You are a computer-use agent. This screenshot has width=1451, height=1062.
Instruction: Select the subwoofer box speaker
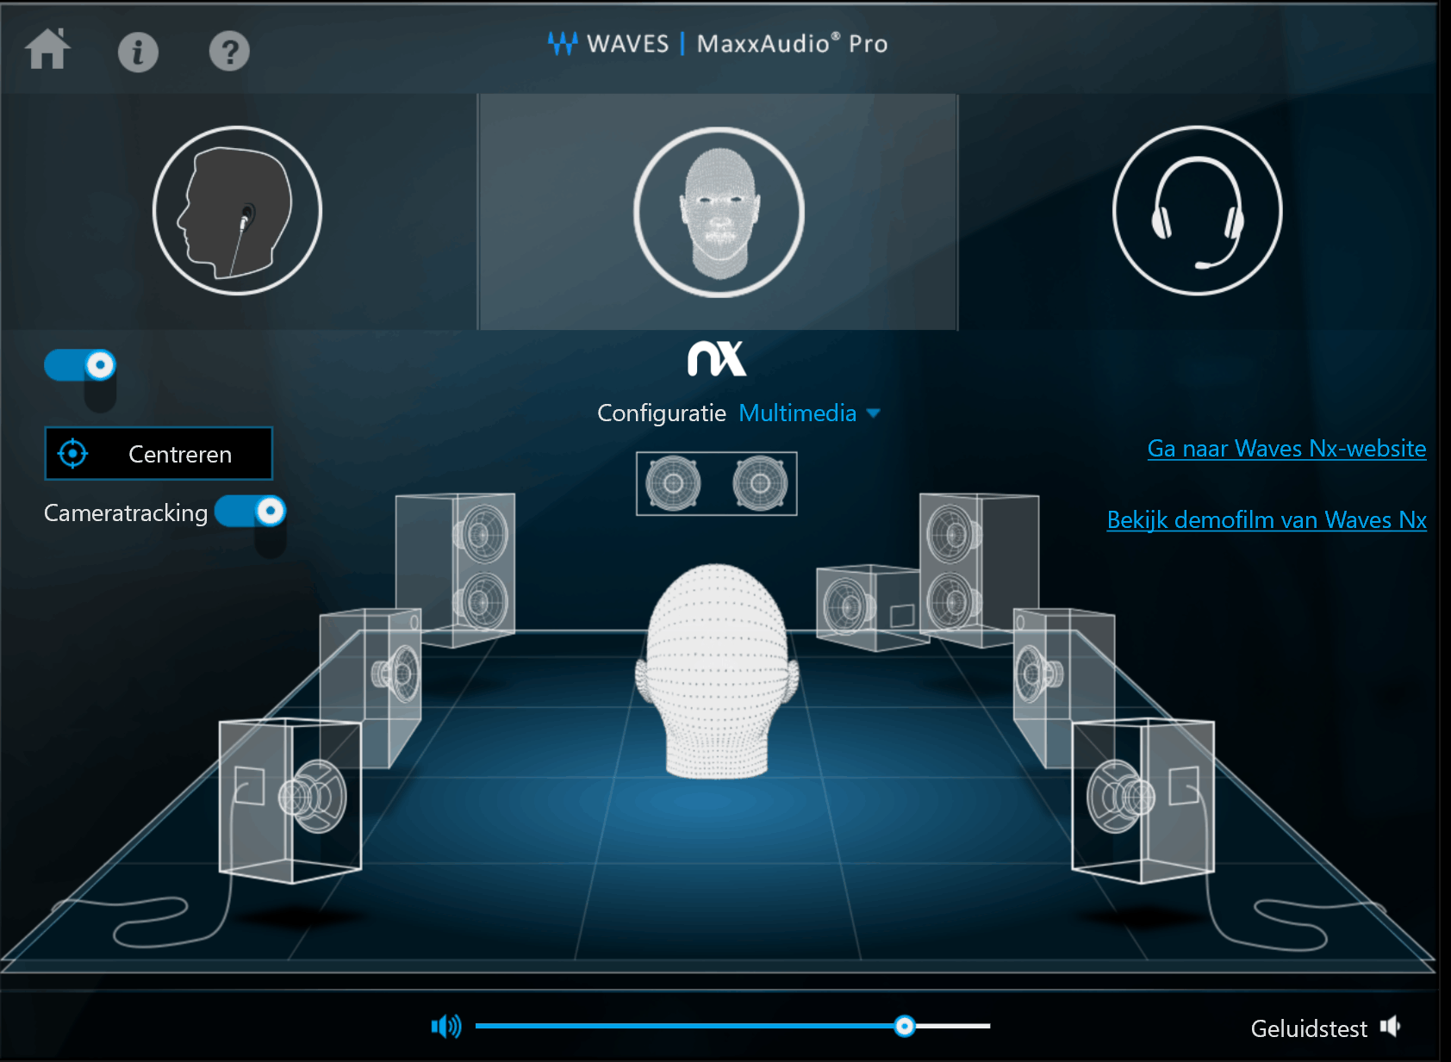(869, 607)
